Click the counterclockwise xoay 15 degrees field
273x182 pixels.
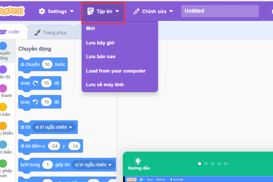46,102
